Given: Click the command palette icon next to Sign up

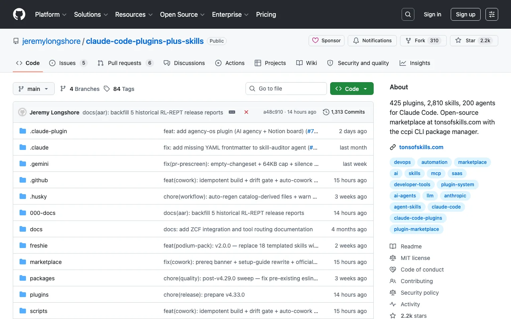Looking at the screenshot, I should click(492, 14).
